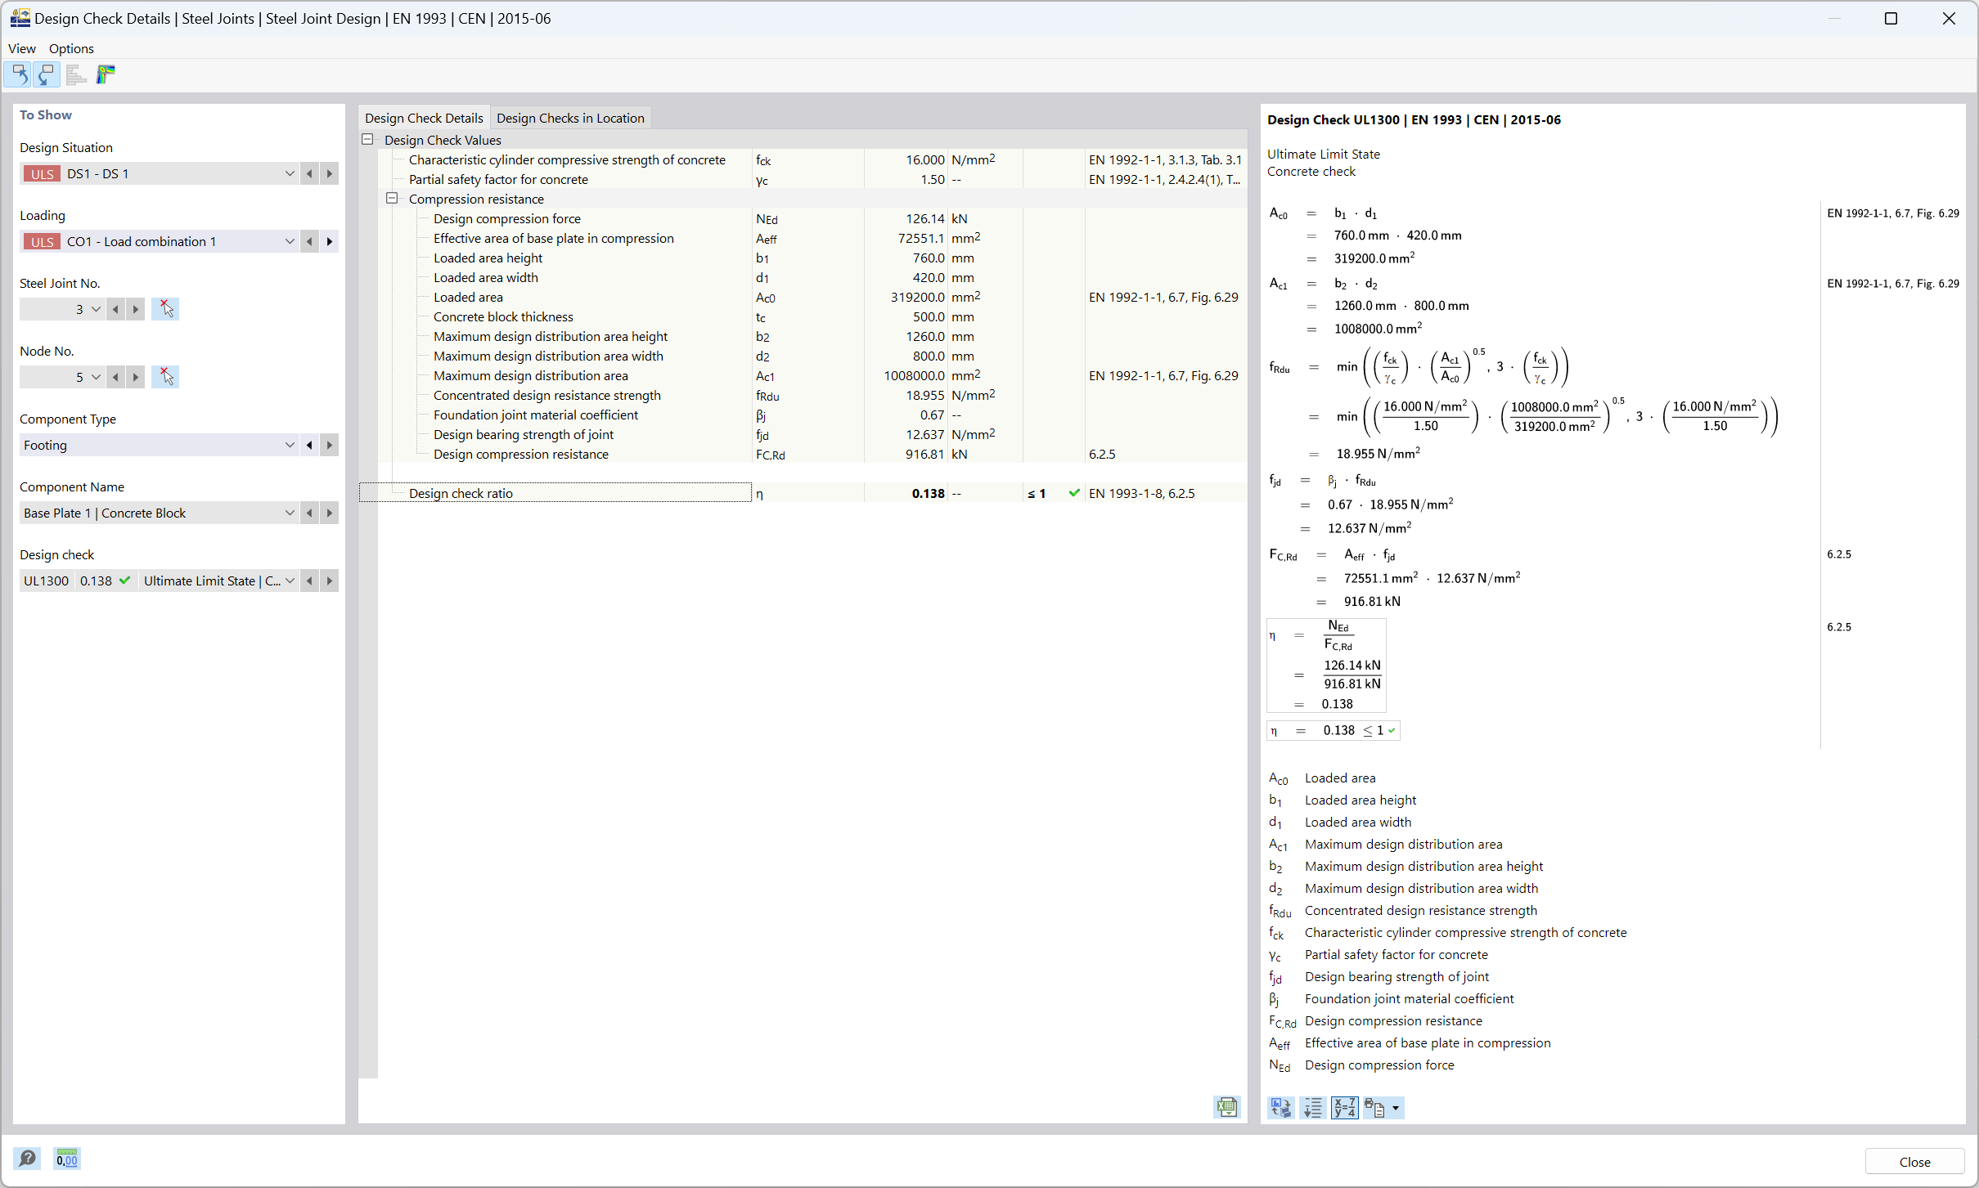Click the reset/clear filter icon on Steel Joint

[x=164, y=308]
